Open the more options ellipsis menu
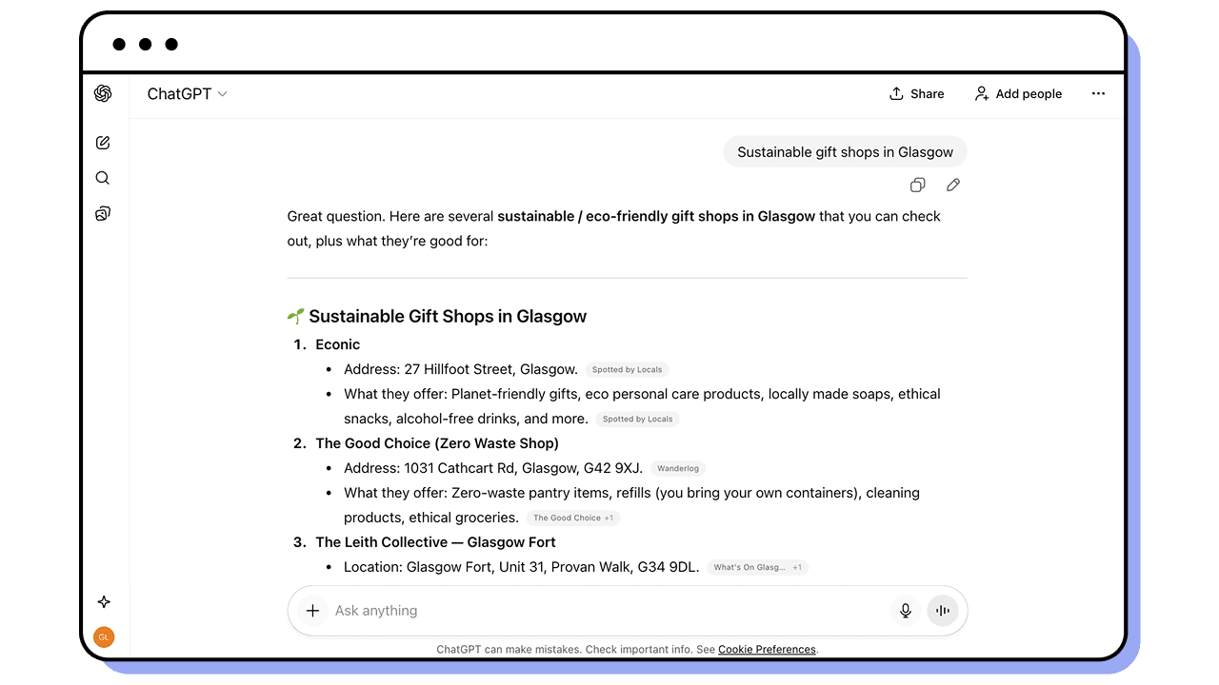This screenshot has width=1219, height=685. pos(1098,93)
